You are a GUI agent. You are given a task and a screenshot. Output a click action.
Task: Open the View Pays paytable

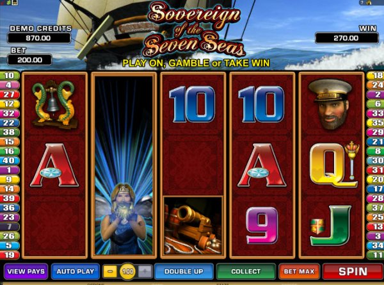coord(26,272)
